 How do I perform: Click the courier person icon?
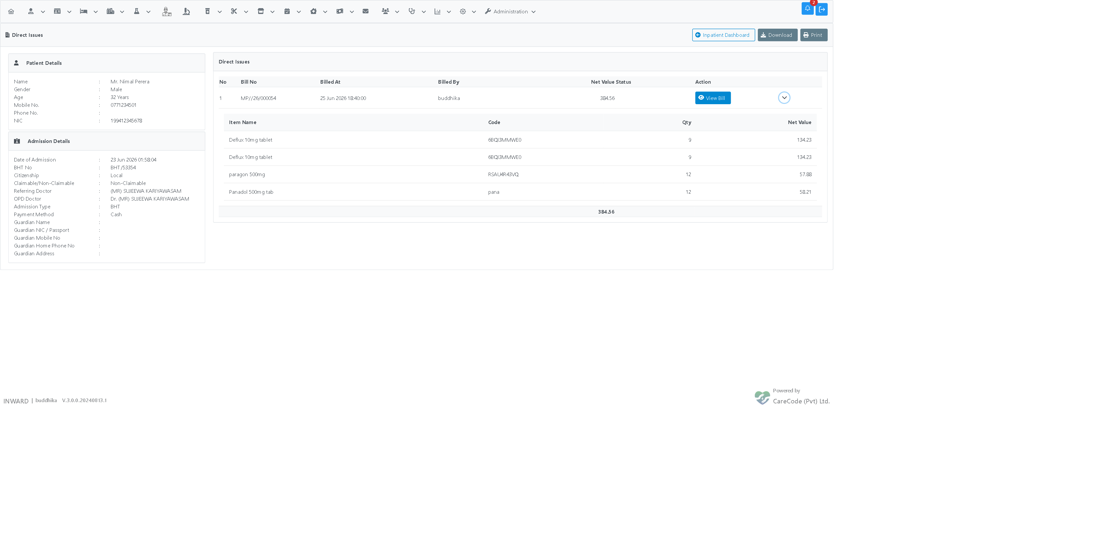tap(166, 12)
